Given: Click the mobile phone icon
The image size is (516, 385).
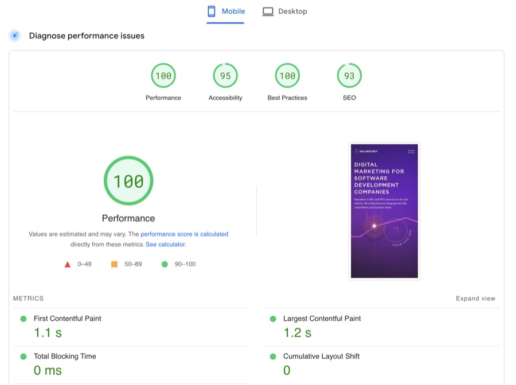Looking at the screenshot, I should click(x=212, y=11).
